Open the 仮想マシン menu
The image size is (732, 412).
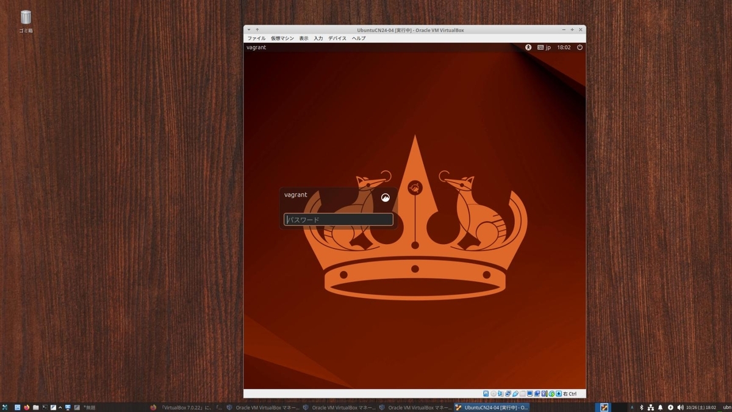click(x=282, y=38)
